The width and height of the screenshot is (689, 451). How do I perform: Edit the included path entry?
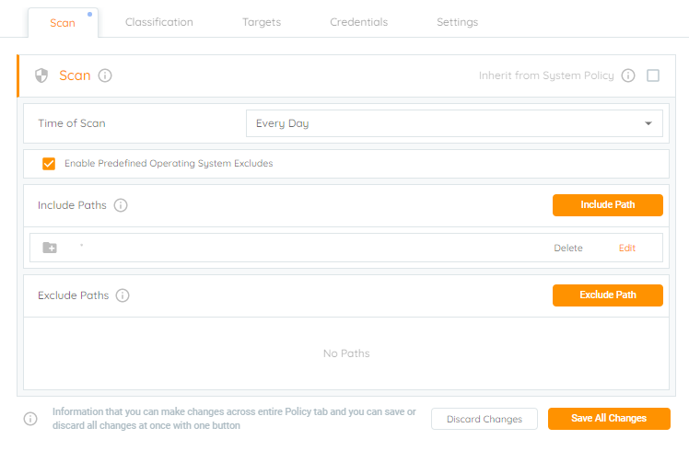pos(627,248)
